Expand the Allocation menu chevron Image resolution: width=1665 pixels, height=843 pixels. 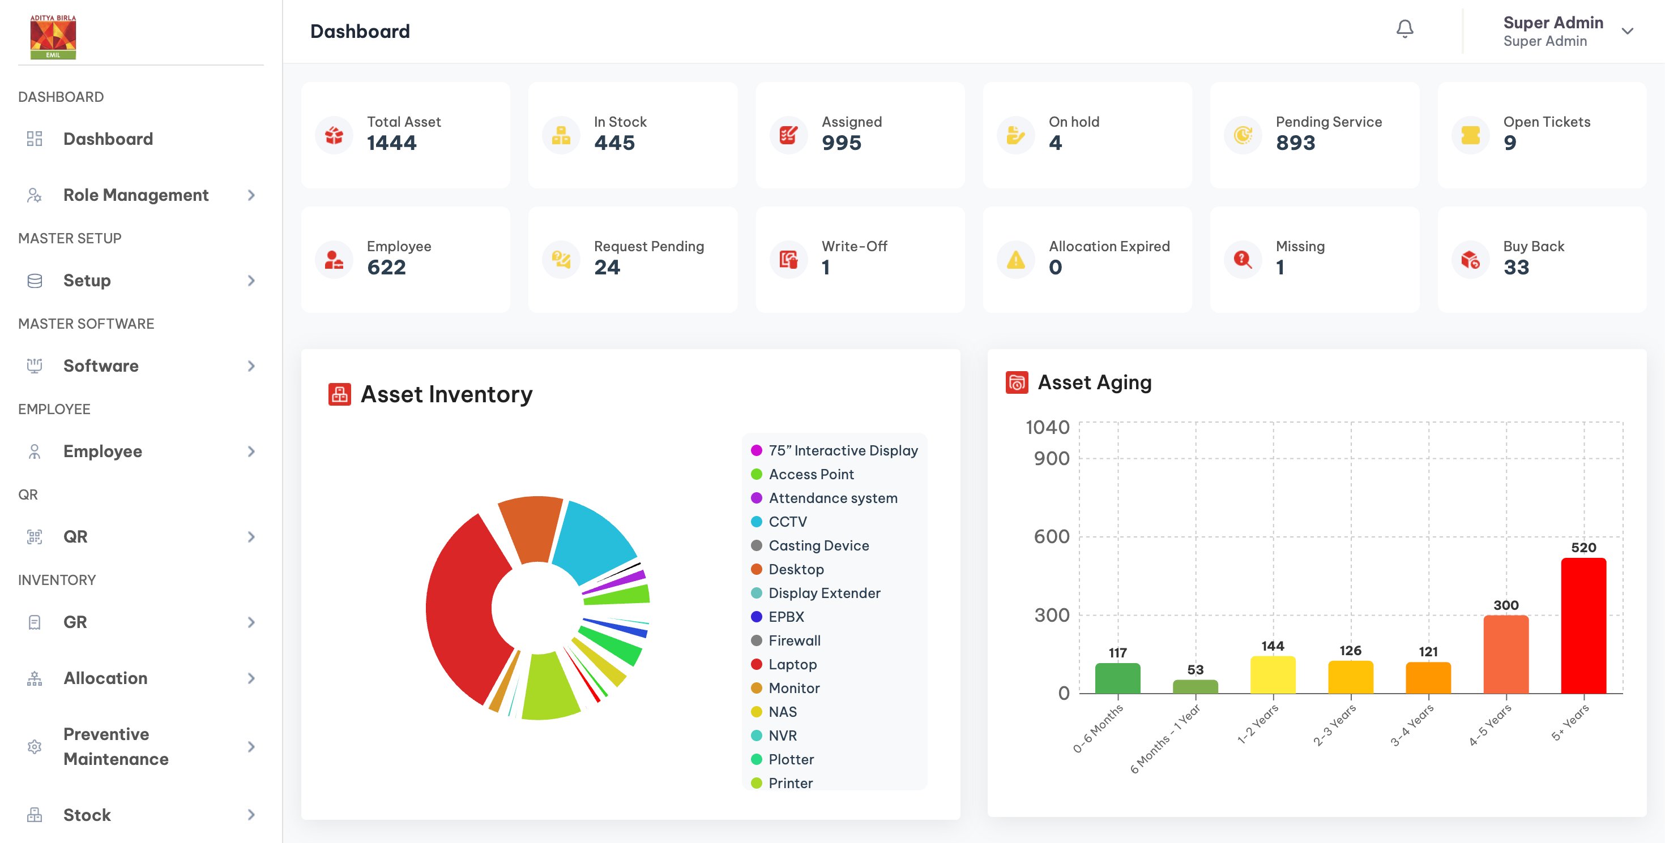tap(251, 678)
